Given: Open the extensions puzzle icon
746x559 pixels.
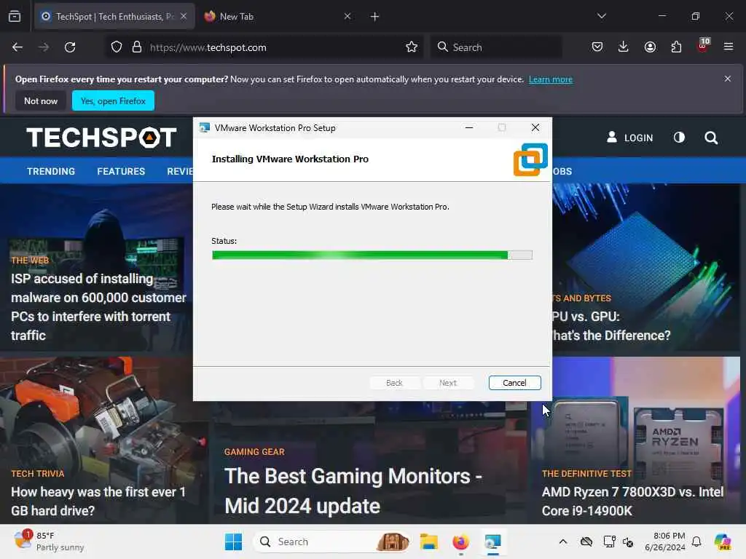Looking at the screenshot, I should click(x=676, y=47).
